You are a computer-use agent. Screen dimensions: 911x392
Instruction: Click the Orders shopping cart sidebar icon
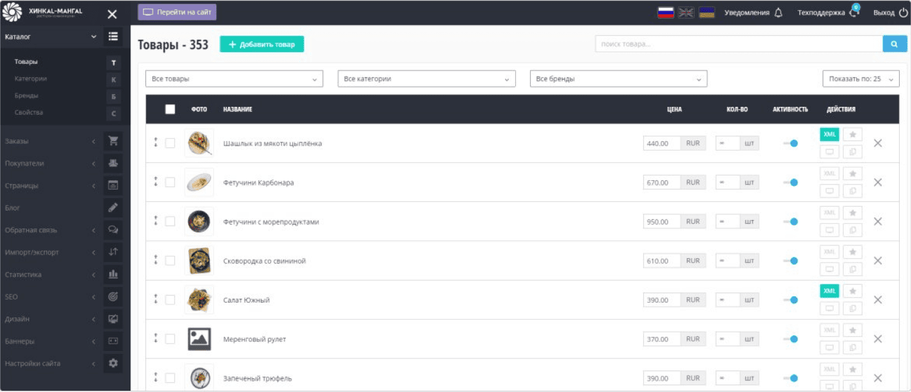coord(113,141)
